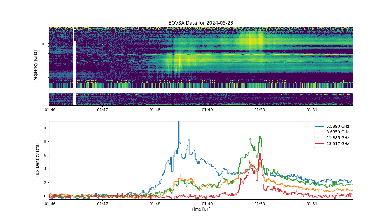The image size is (392, 224).
Task: Click the 8.6359 GHz legend entry
Action: pos(332,132)
